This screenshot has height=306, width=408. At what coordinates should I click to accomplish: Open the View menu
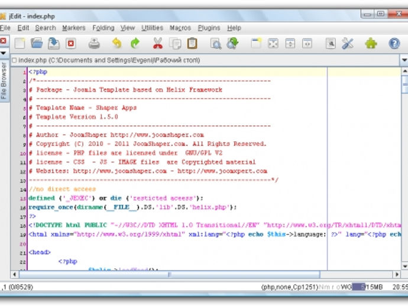(x=128, y=28)
